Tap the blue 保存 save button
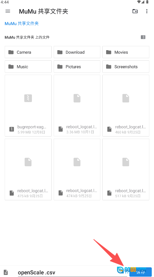Viewport: 154px width, 277px height. pos(140,272)
